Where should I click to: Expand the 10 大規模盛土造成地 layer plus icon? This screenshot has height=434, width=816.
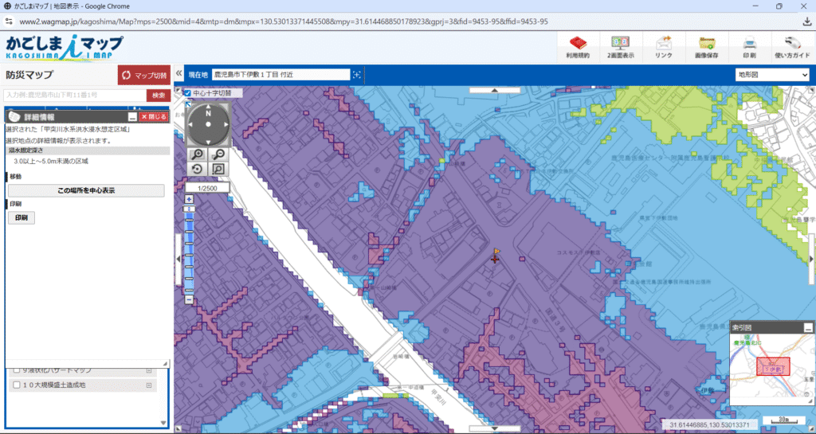tap(148, 385)
